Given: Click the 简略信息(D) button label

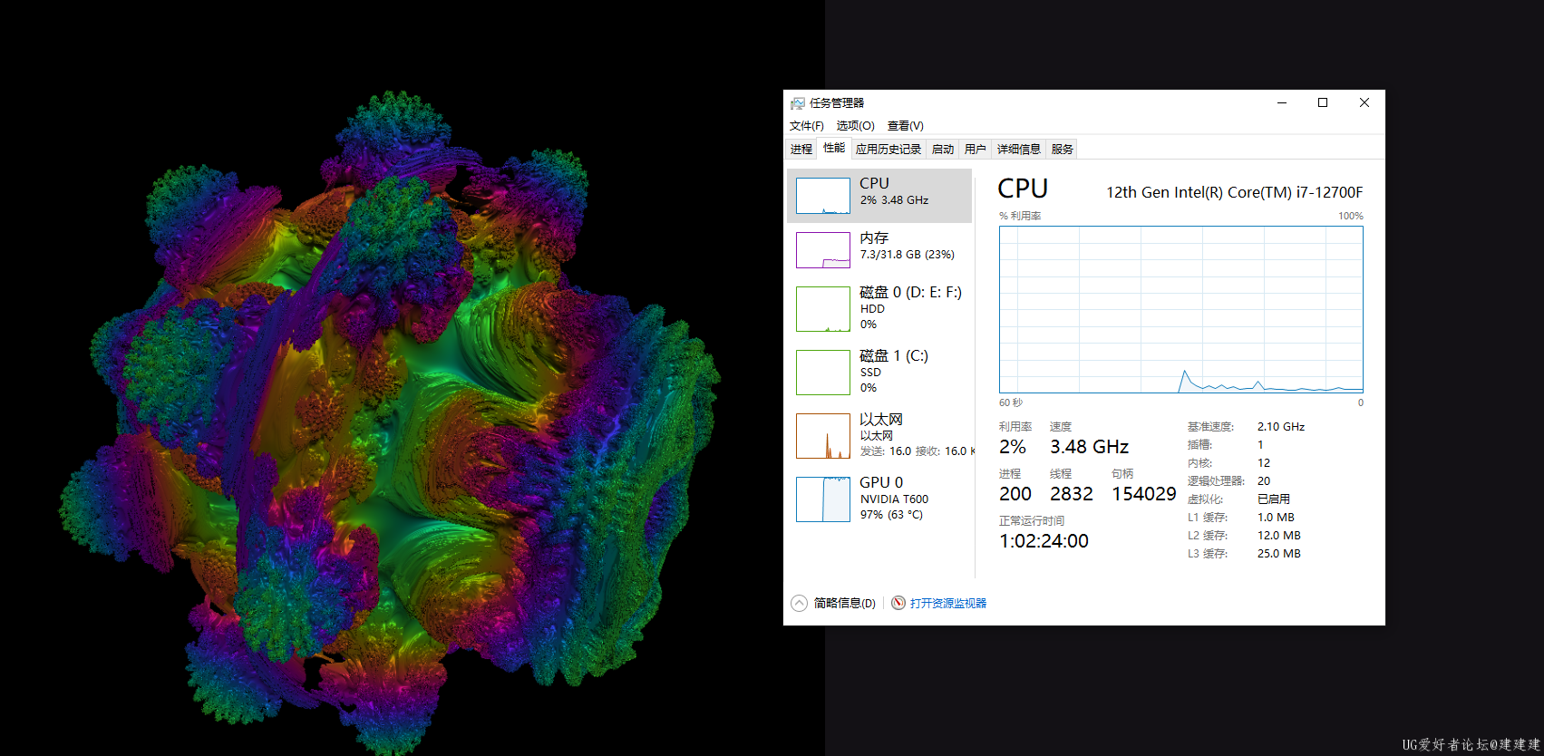Looking at the screenshot, I should [844, 603].
